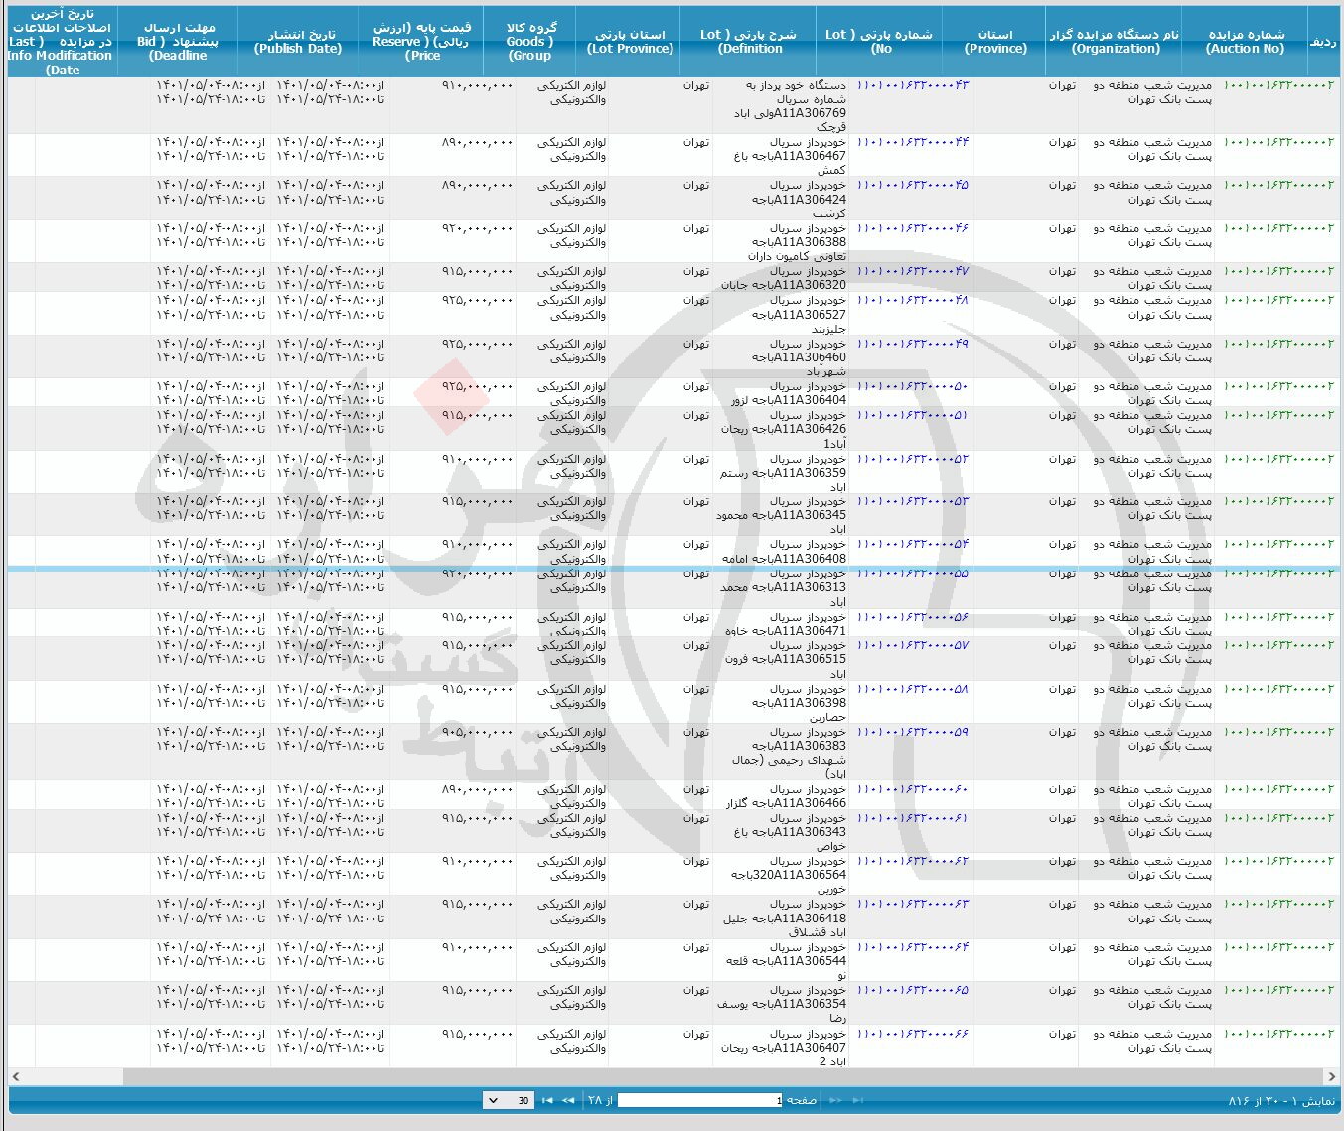Select the lot description with serial 320A11A306564
Viewport: 1344px width, 1131px height.
(x=790, y=876)
